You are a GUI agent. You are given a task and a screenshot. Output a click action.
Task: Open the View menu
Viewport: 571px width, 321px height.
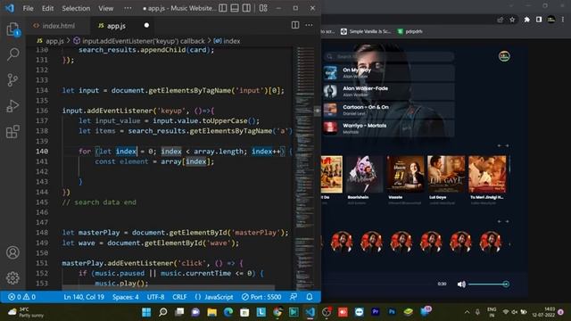point(105,8)
